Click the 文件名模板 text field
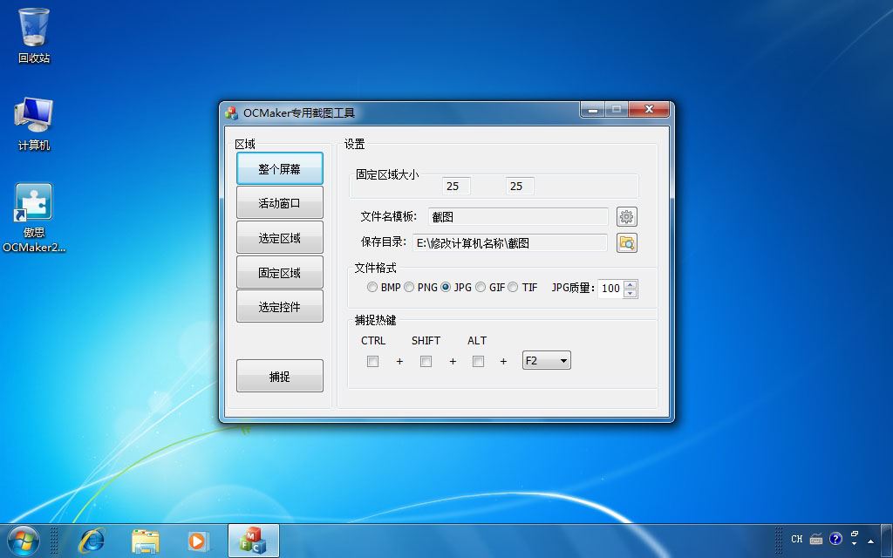This screenshot has width=893, height=558. [518, 217]
